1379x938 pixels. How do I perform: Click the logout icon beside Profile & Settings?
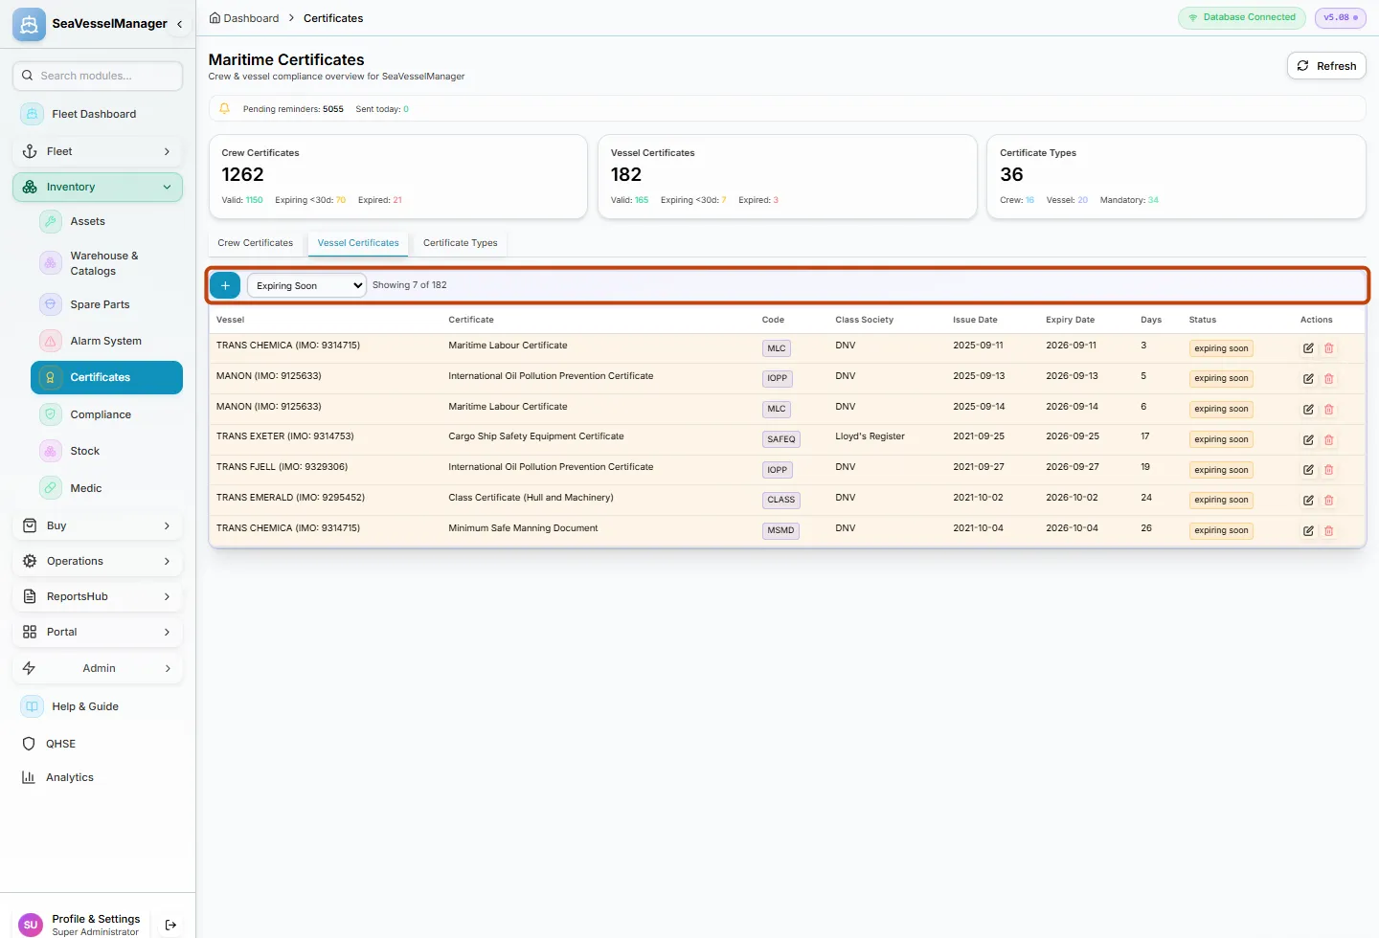pyautogui.click(x=170, y=925)
